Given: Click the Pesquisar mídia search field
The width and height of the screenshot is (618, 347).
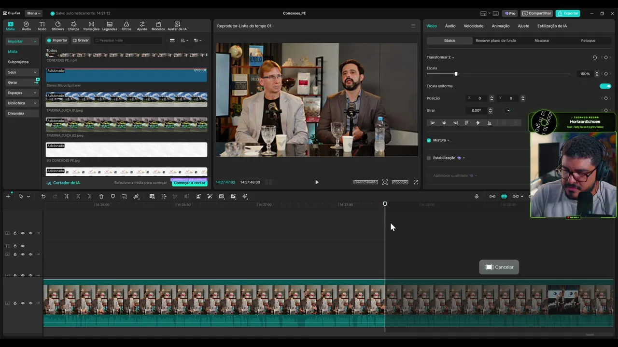Looking at the screenshot, I should click(128, 40).
